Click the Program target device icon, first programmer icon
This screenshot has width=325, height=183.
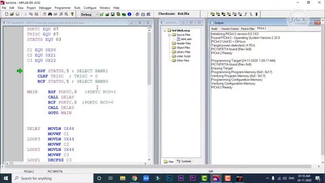click(x=212, y=14)
